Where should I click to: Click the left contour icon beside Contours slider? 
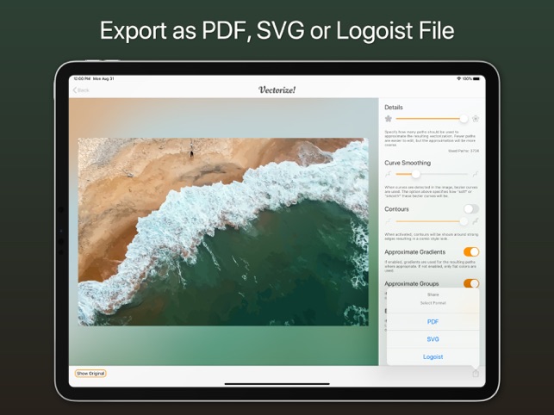[x=389, y=221]
